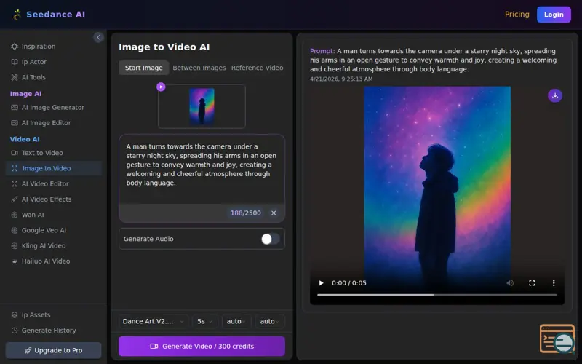This screenshot has width=582, height=364.
Task: Click Generate Video / 300 credits button
Action: point(202,347)
